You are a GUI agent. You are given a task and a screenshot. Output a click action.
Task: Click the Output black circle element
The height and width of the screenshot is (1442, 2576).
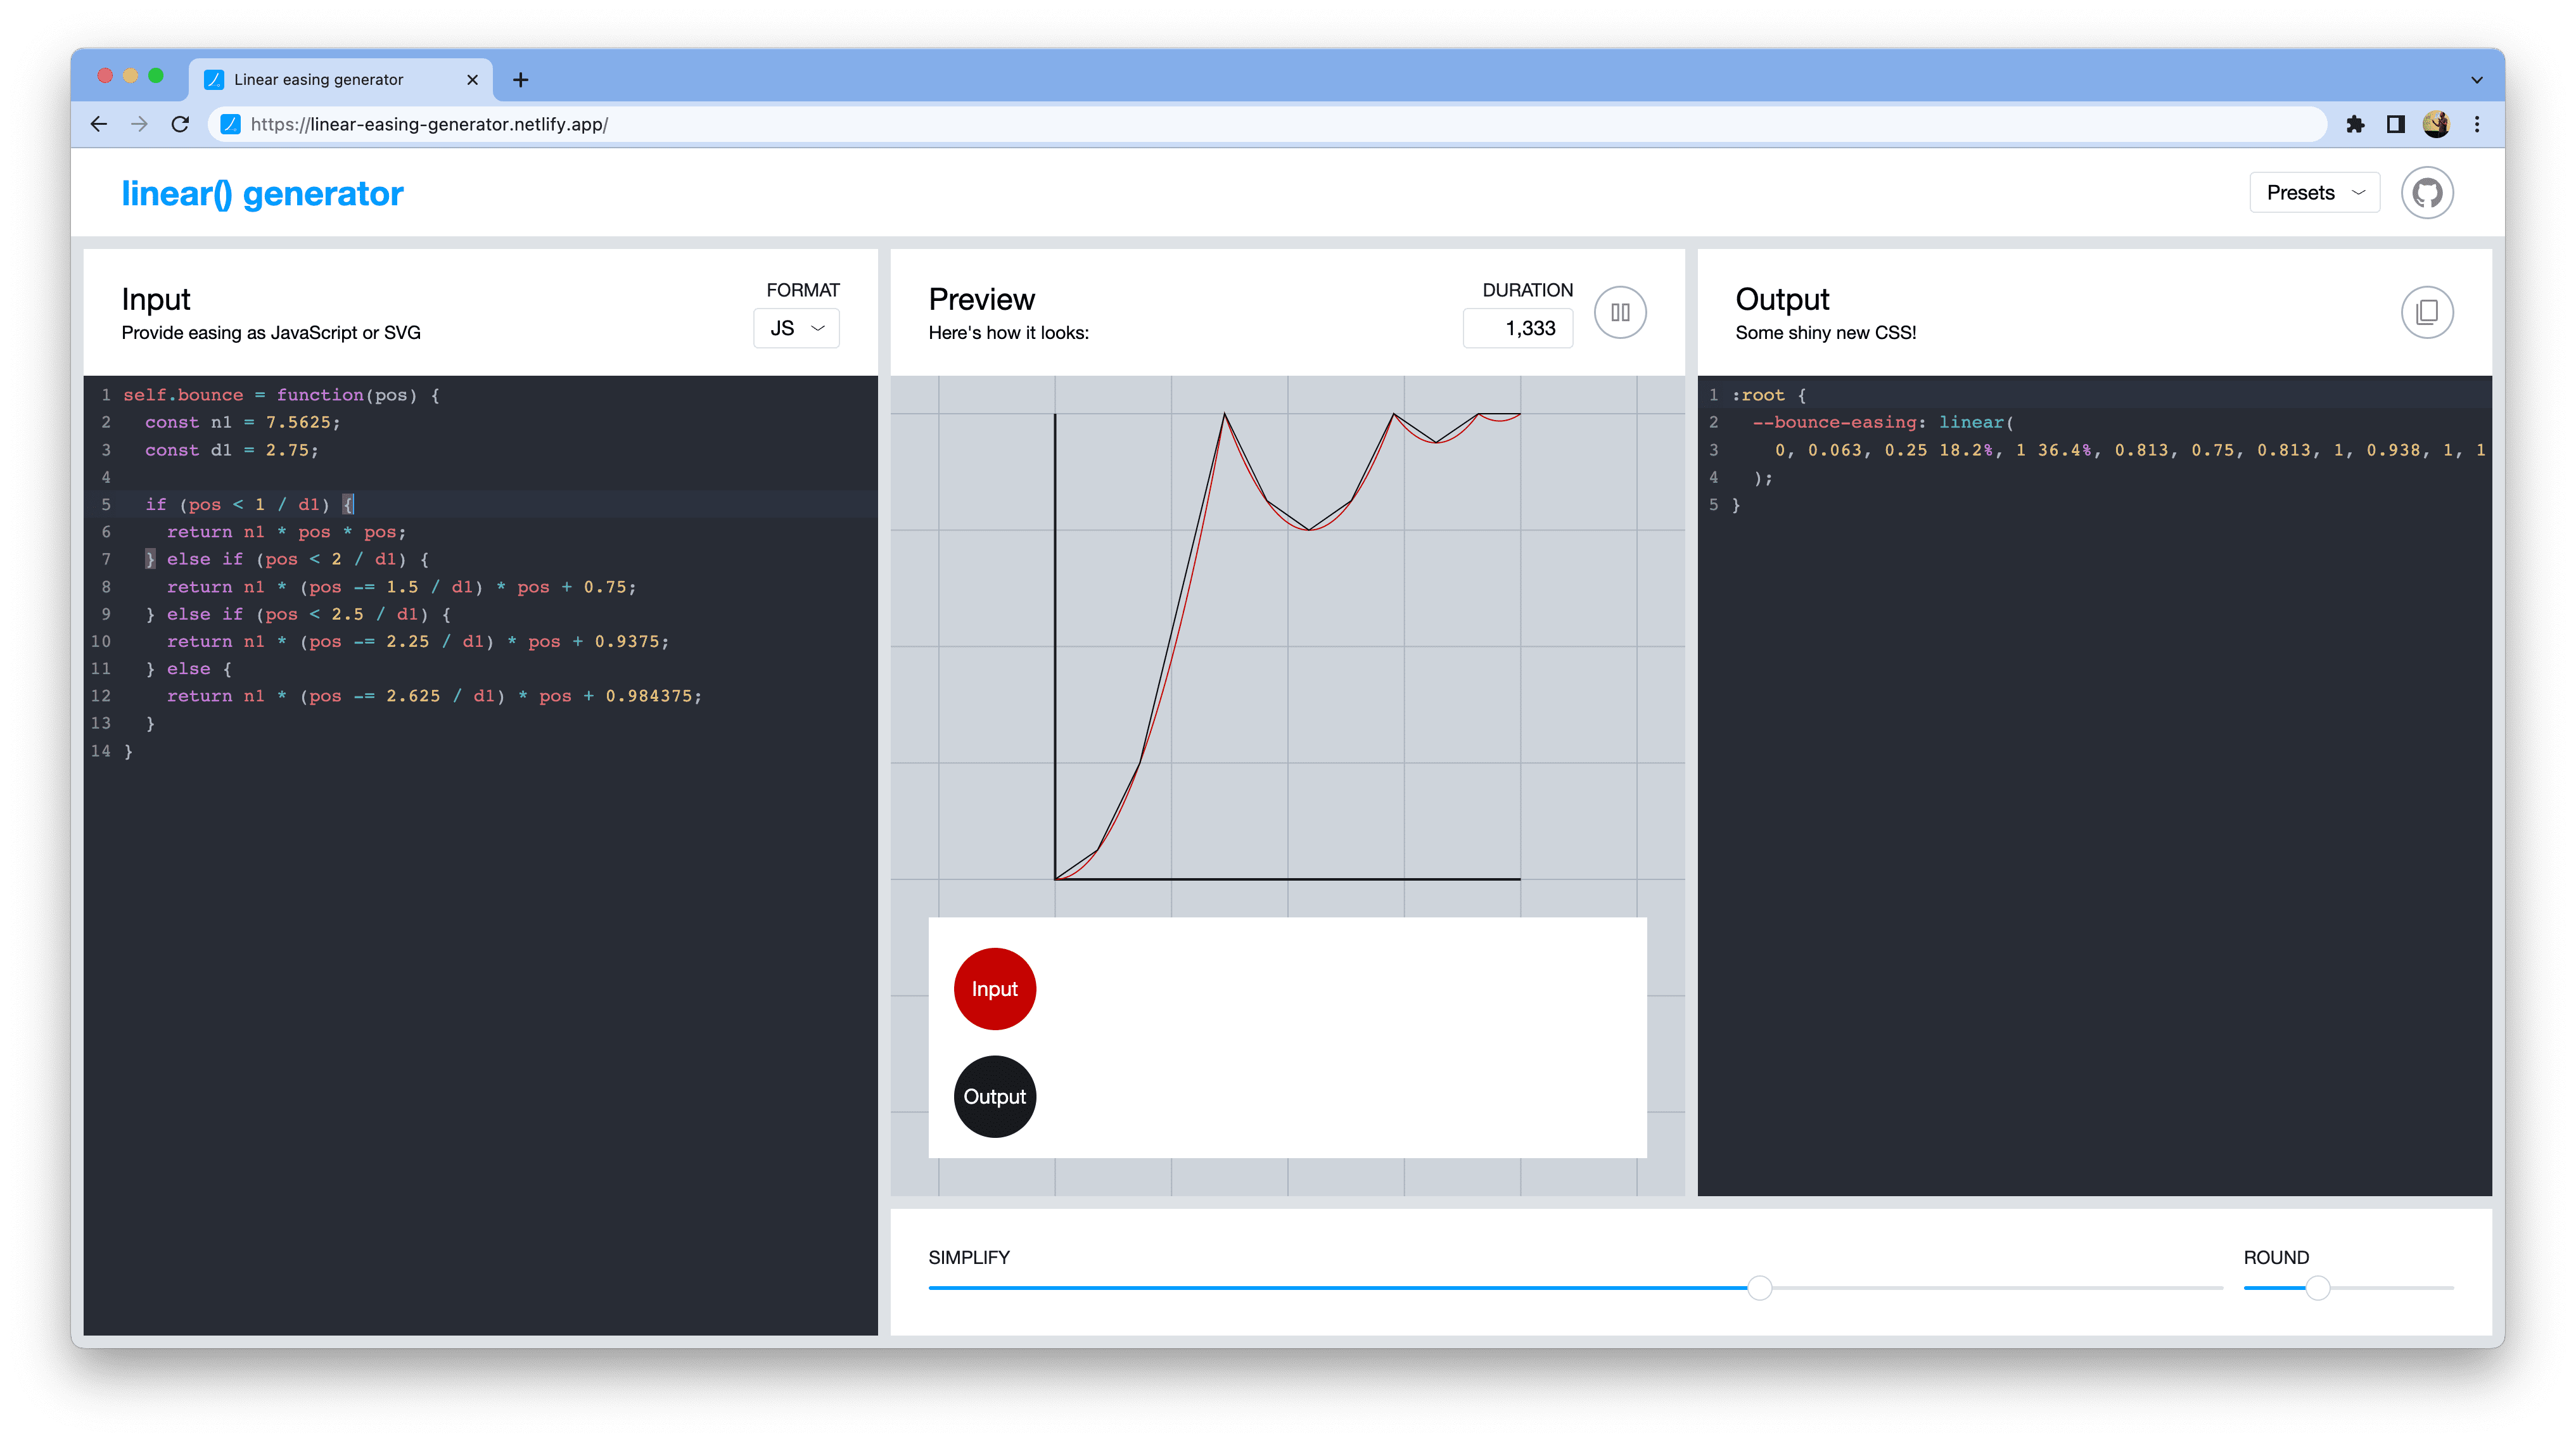pyautogui.click(x=993, y=1095)
